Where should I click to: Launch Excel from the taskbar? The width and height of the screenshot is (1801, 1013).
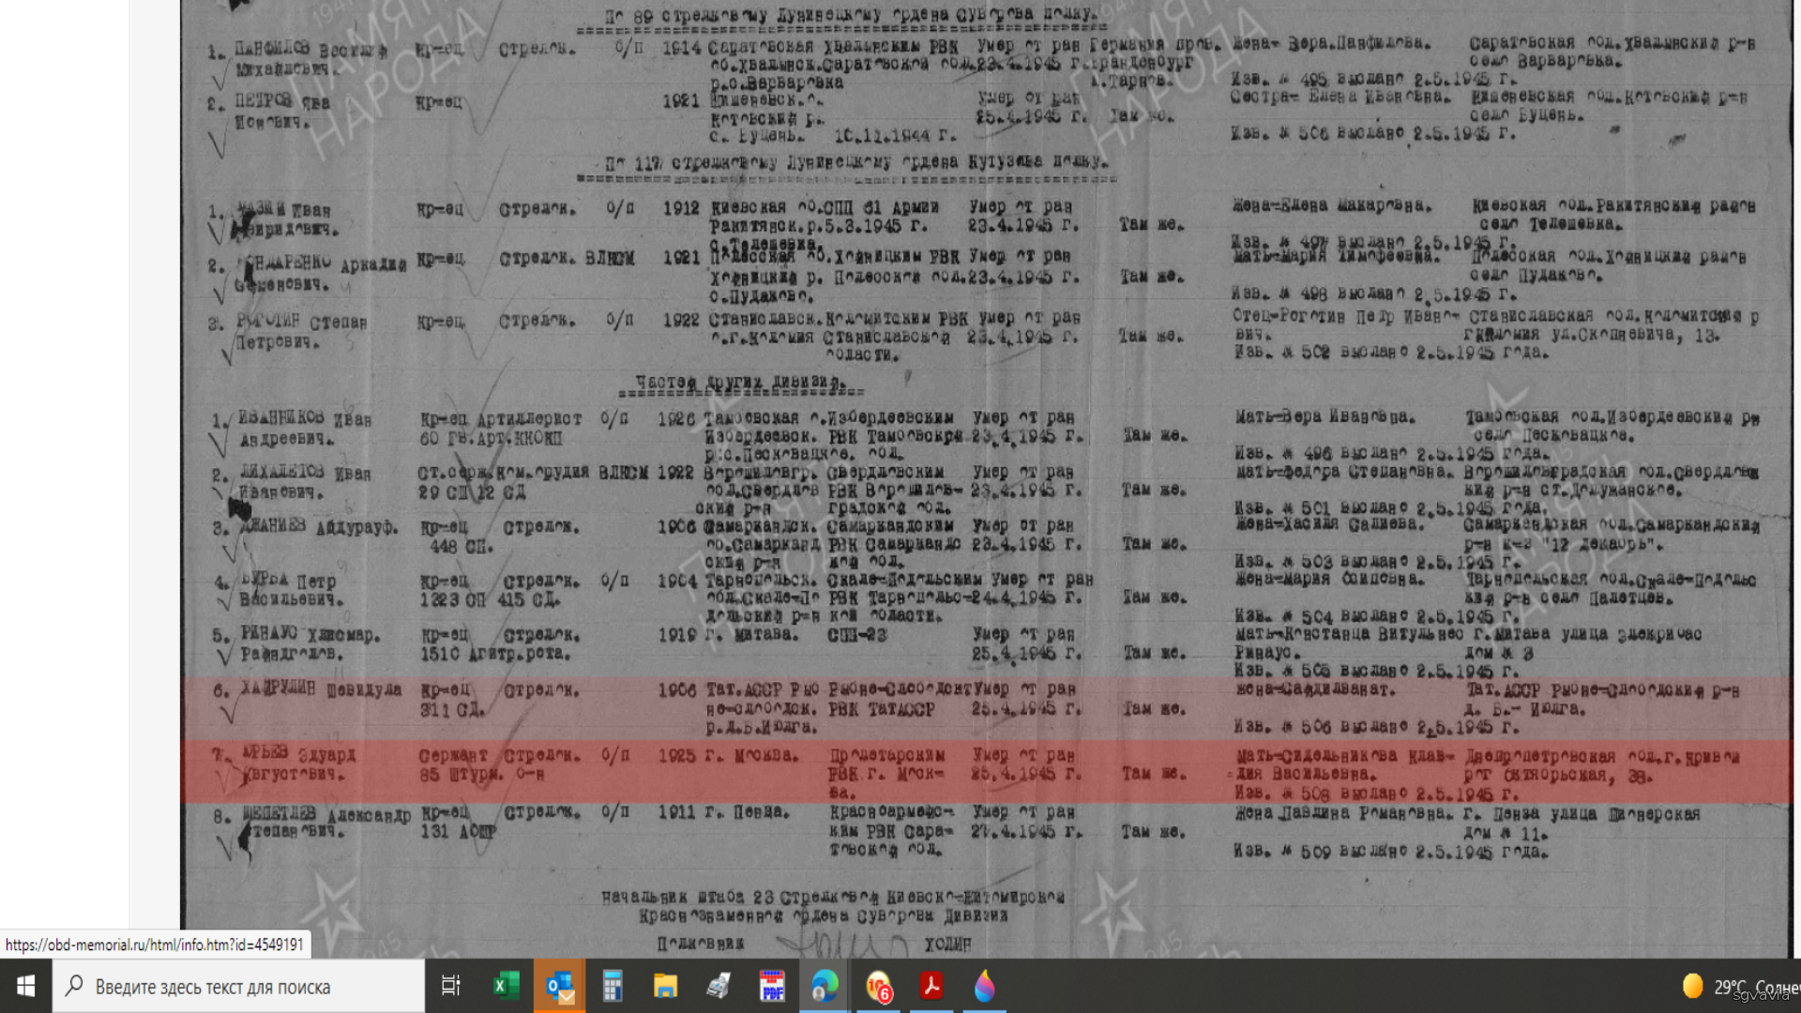[506, 986]
